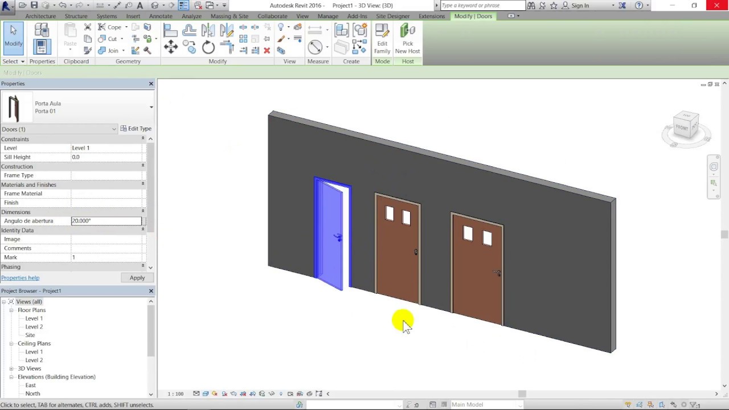Screen dimensions: 729x410
Task: Click the Edit Type button
Action: [136, 129]
